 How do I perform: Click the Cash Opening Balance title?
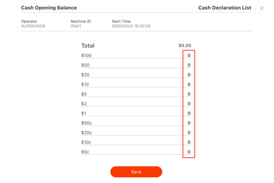point(49,8)
